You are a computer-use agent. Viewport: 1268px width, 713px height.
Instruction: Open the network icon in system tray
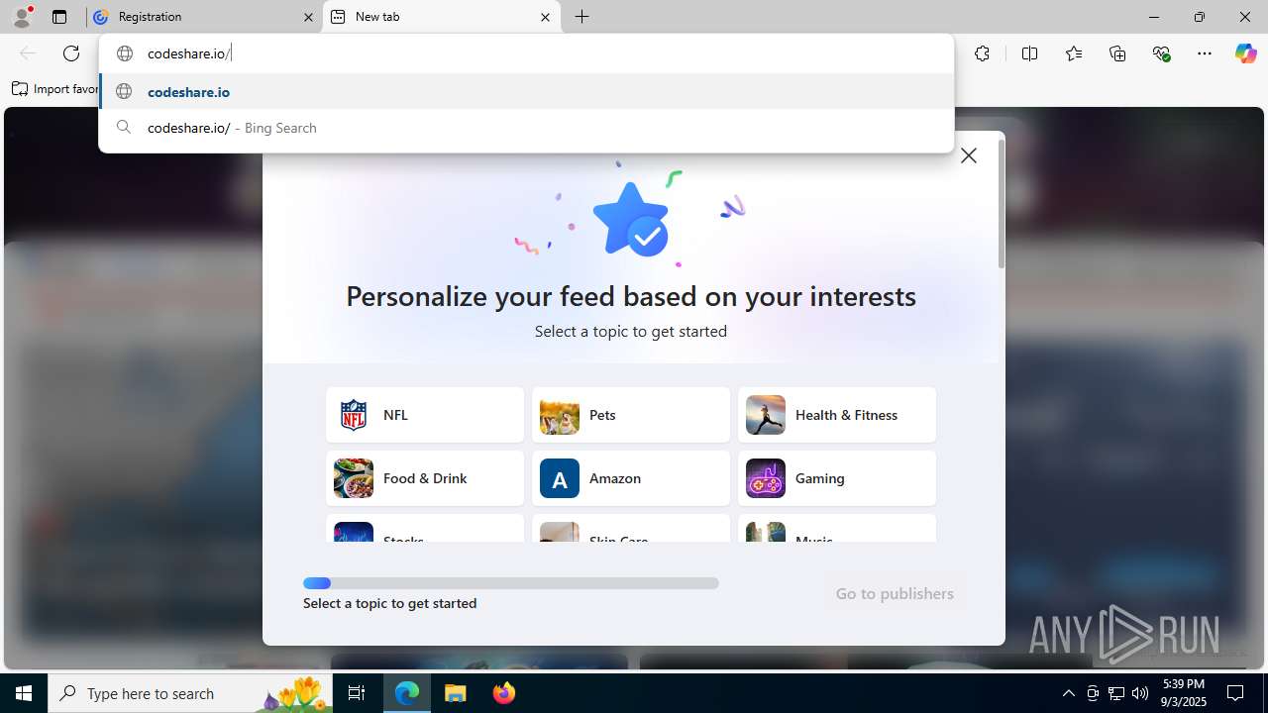click(1116, 693)
